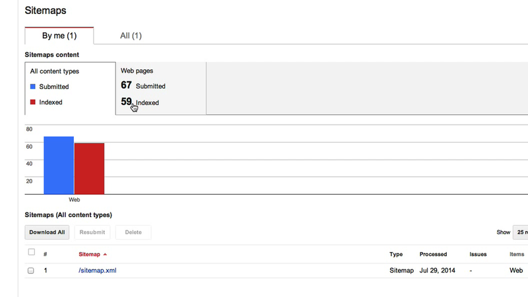Select the All content types panel
Viewport: 528px width, 297px height.
point(70,88)
